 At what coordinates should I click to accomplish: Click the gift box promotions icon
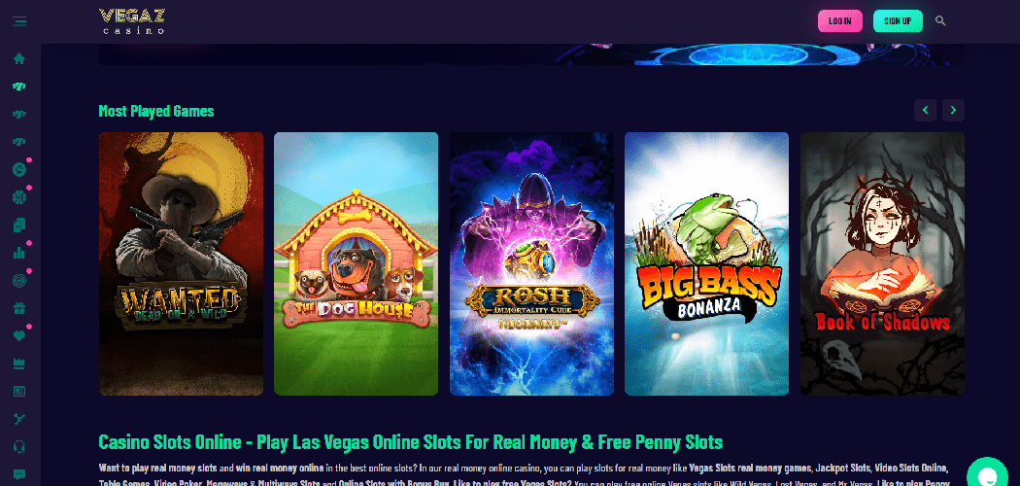19,308
